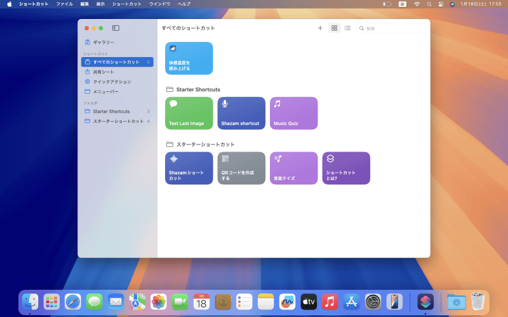Open Maps from the Dock
Screen dimensions: 508x317
pos(137,302)
